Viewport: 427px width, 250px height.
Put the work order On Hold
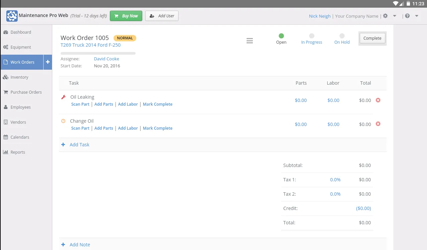[x=342, y=35]
